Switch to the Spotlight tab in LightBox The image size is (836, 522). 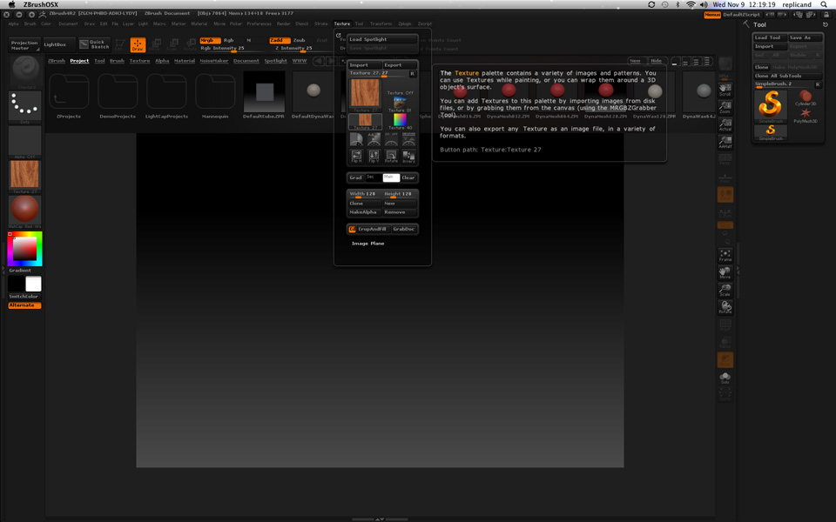(276, 61)
